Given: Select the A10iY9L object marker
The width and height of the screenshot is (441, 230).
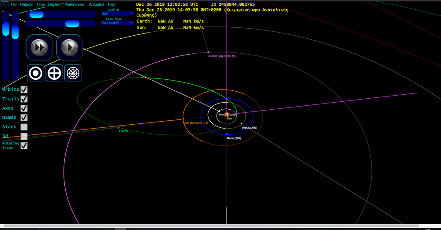Looking at the screenshot, I should point(119,128).
